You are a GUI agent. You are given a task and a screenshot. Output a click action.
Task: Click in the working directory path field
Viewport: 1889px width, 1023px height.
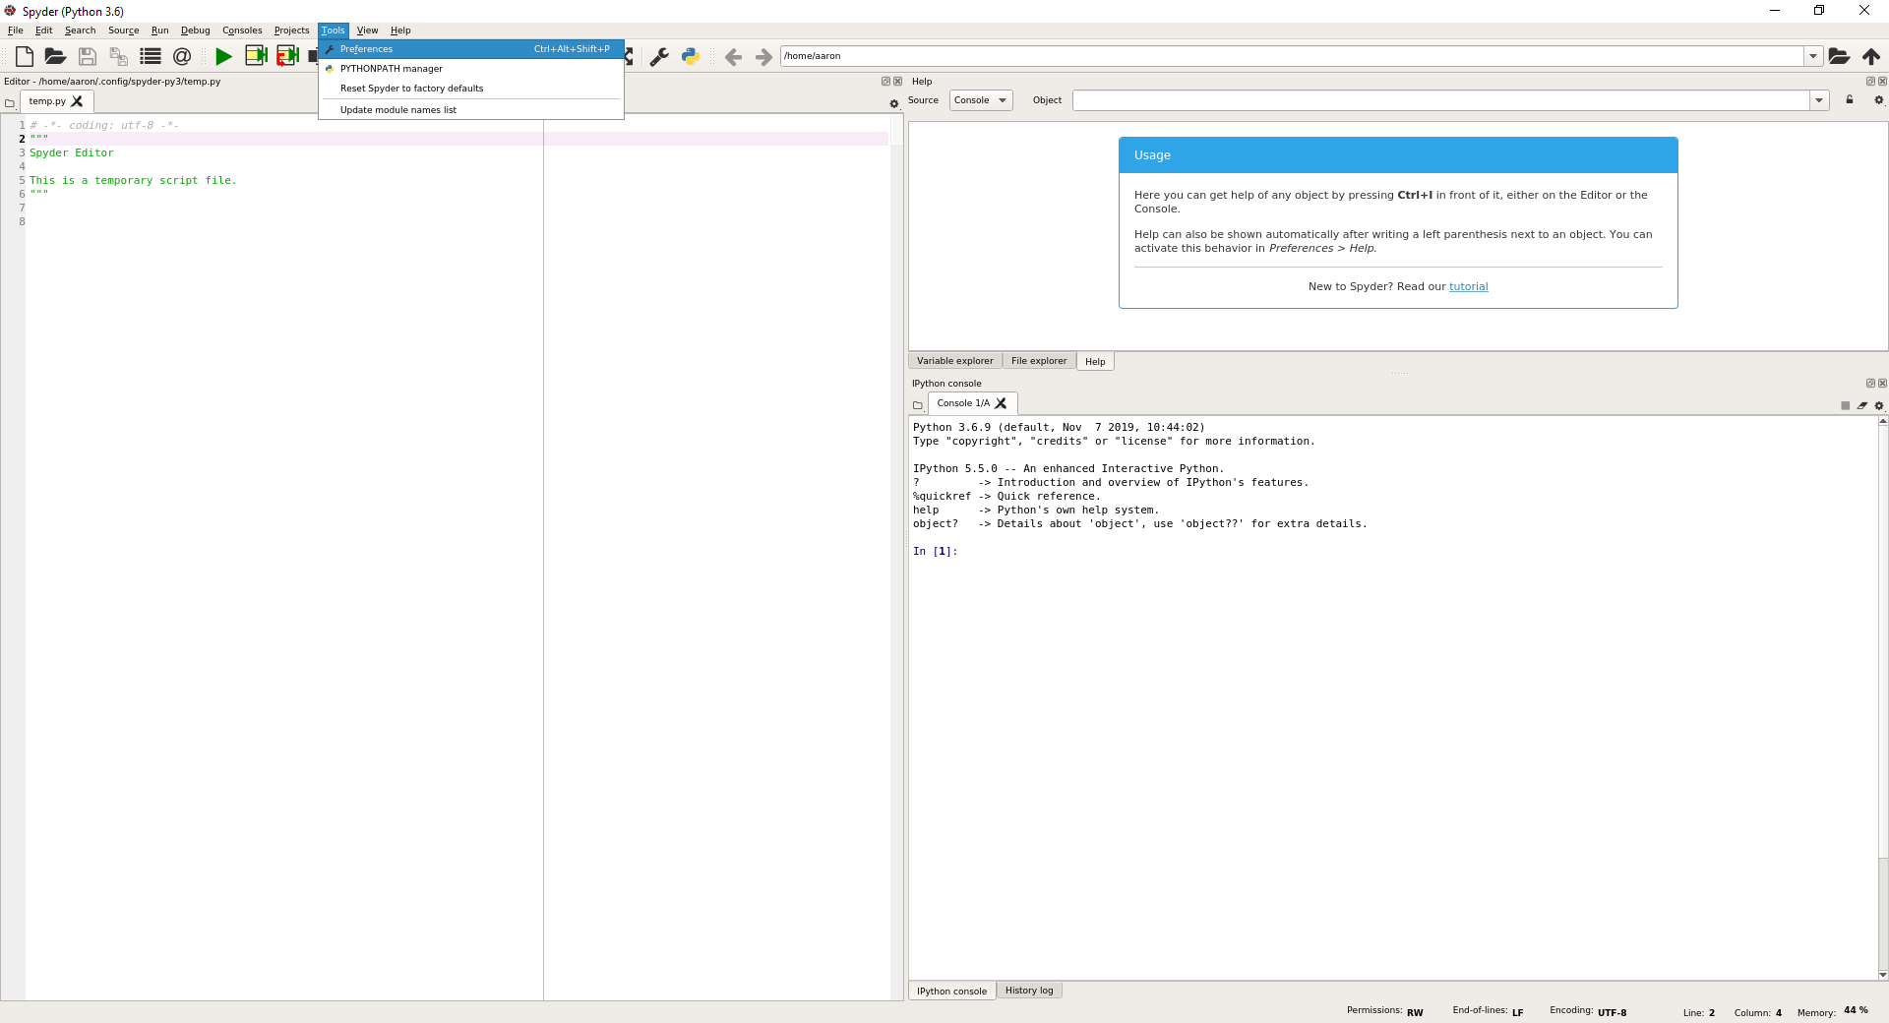tap(1292, 56)
